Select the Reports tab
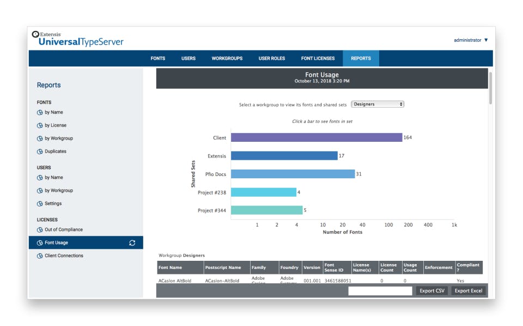523x326 pixels. tap(361, 58)
